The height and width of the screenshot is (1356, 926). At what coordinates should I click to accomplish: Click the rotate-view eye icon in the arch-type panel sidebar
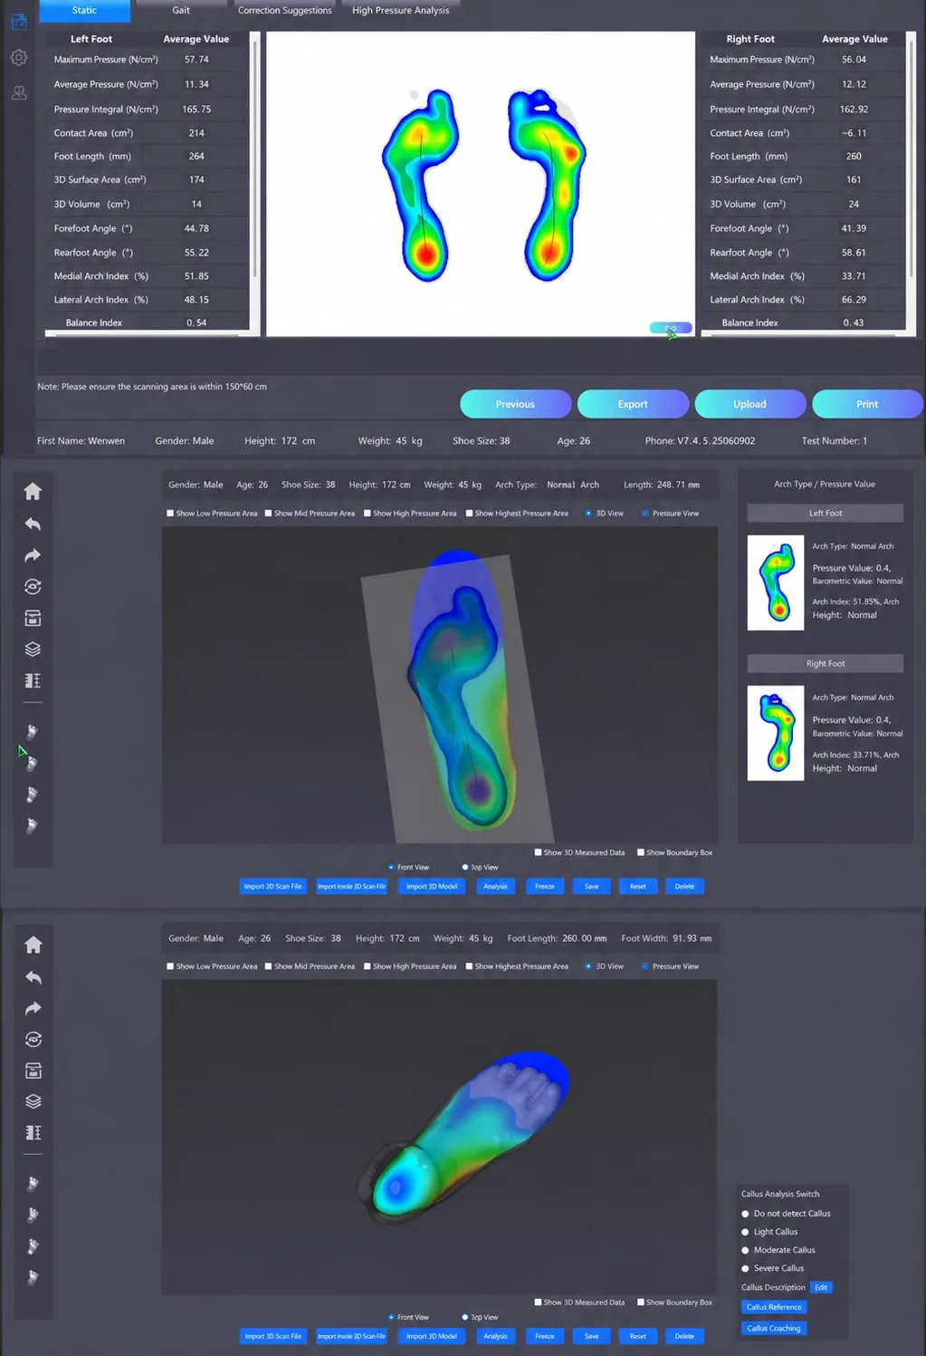tap(33, 586)
